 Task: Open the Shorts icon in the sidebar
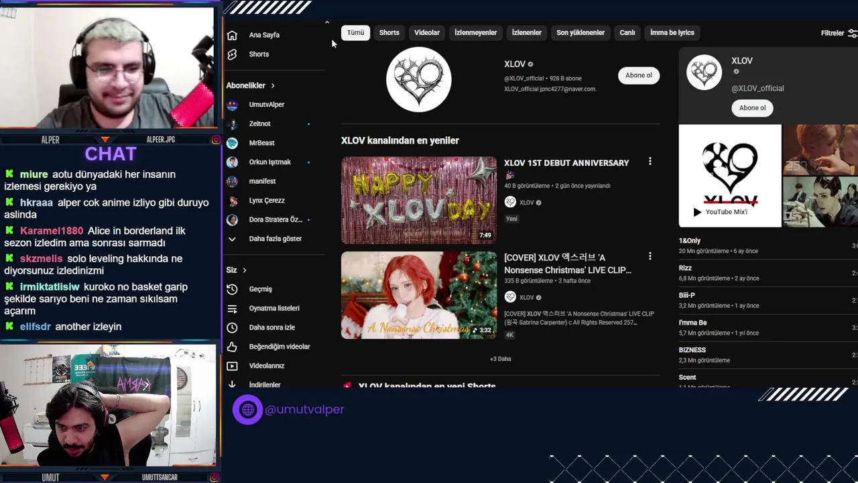tap(232, 54)
